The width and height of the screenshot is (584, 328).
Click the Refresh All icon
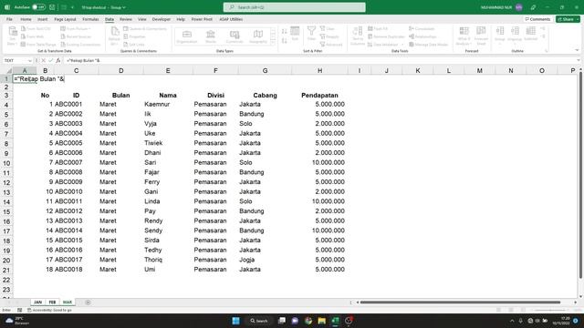coord(114,32)
